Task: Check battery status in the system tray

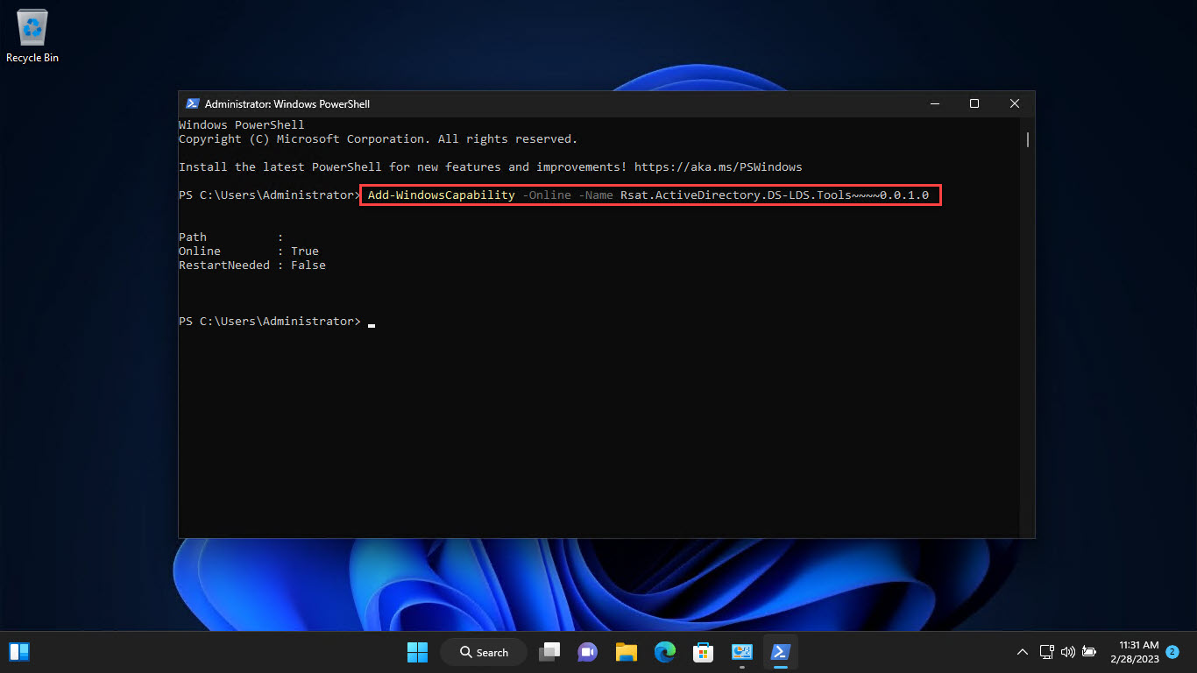Action: (x=1089, y=652)
